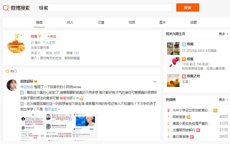Image resolution: width=230 pixels, height=144 pixels.
Task: Click the orange eye icon beside 蜂蜜
Action: (x=184, y=59)
